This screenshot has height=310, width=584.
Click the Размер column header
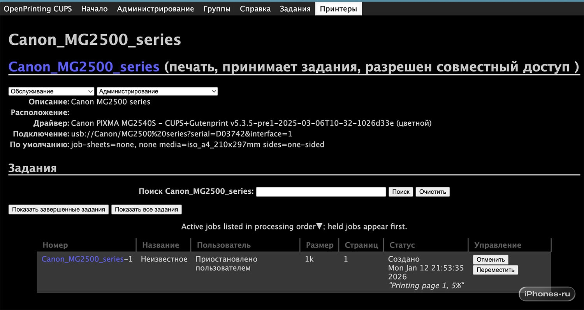click(320, 245)
